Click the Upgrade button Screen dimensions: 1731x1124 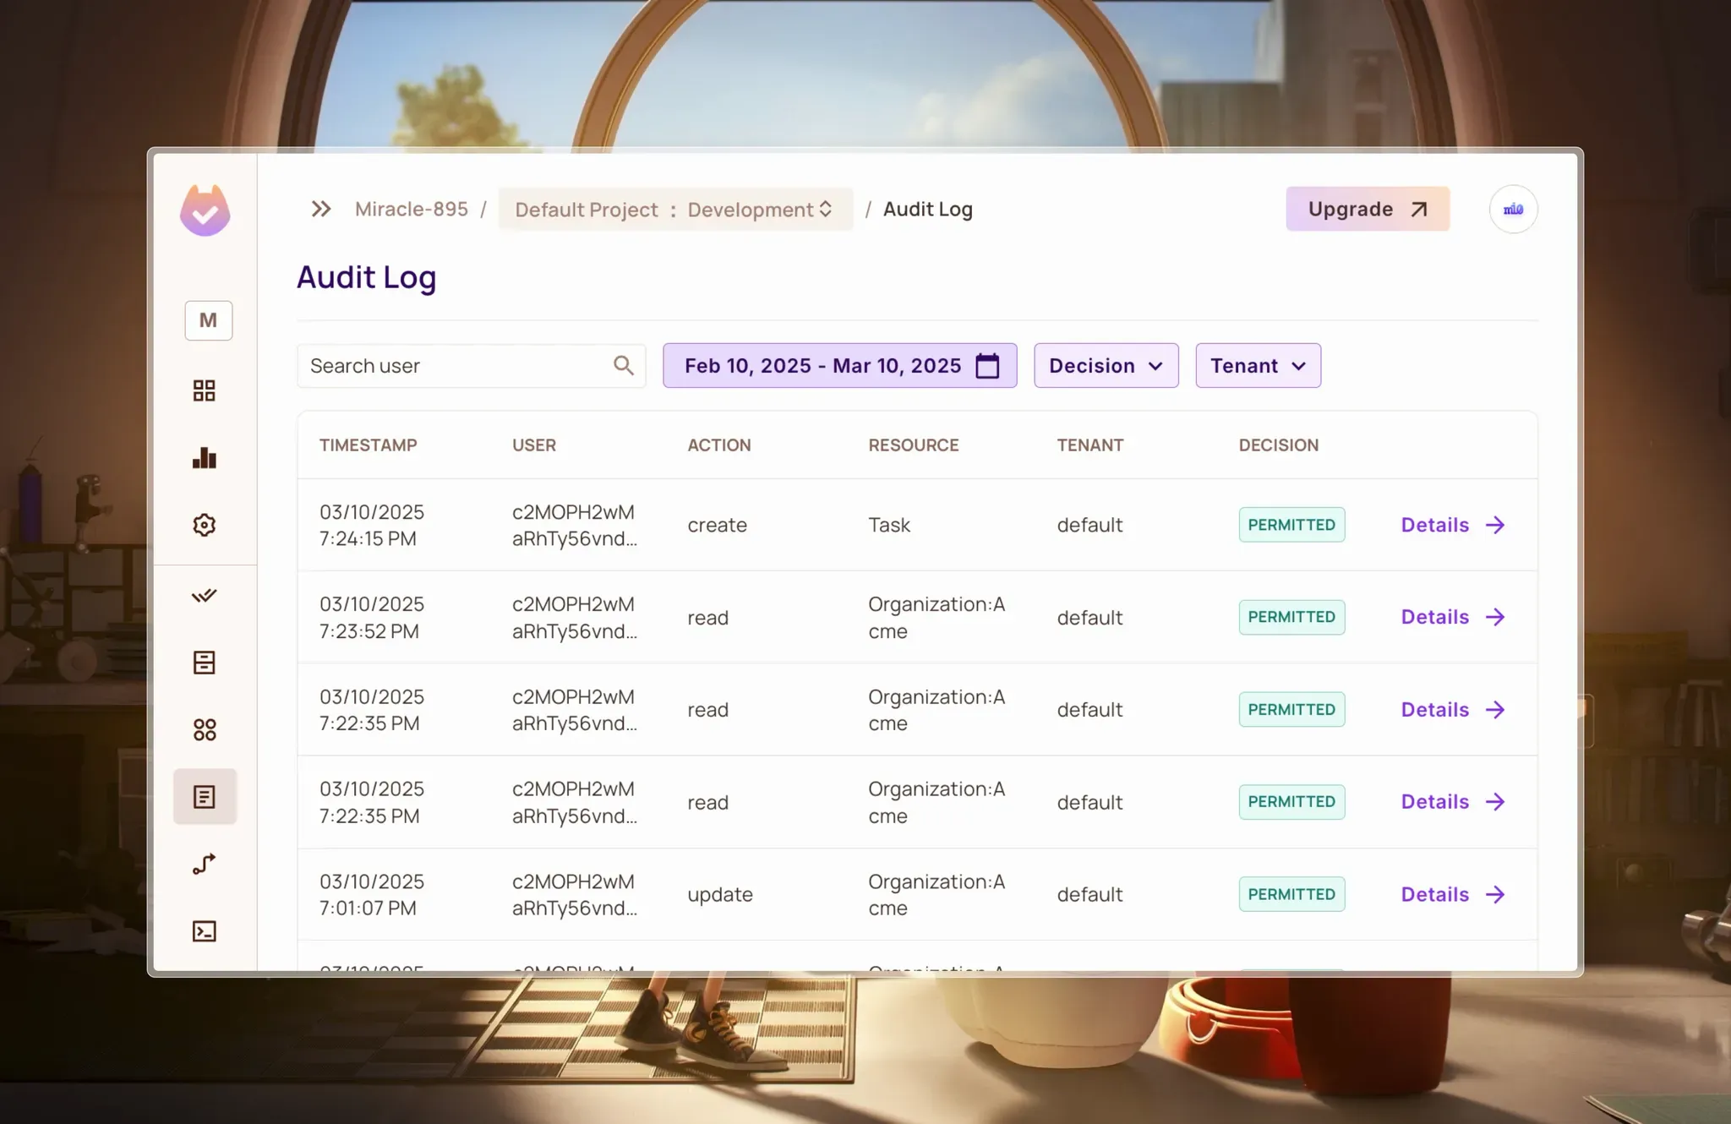[x=1367, y=209]
